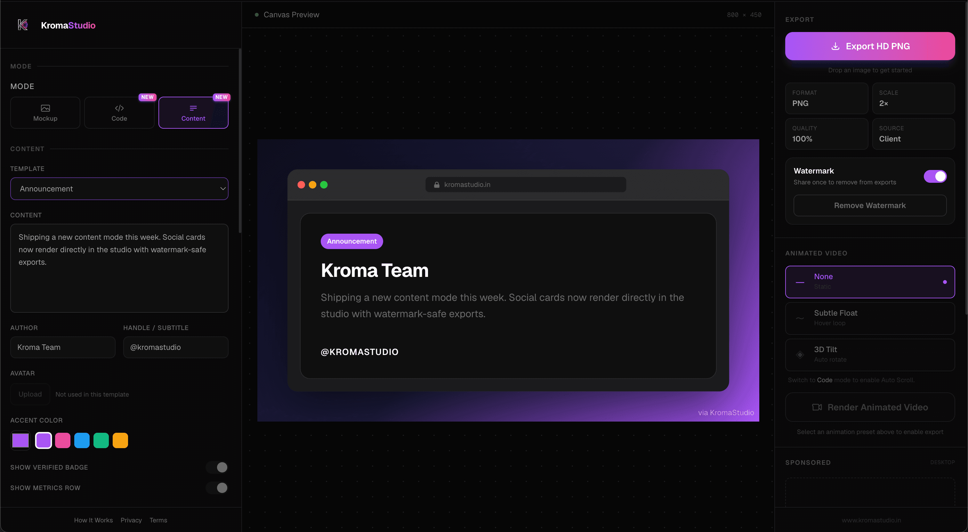Viewport: 968px width, 532px height.
Task: Pick the pink accent swatch
Action: point(62,440)
